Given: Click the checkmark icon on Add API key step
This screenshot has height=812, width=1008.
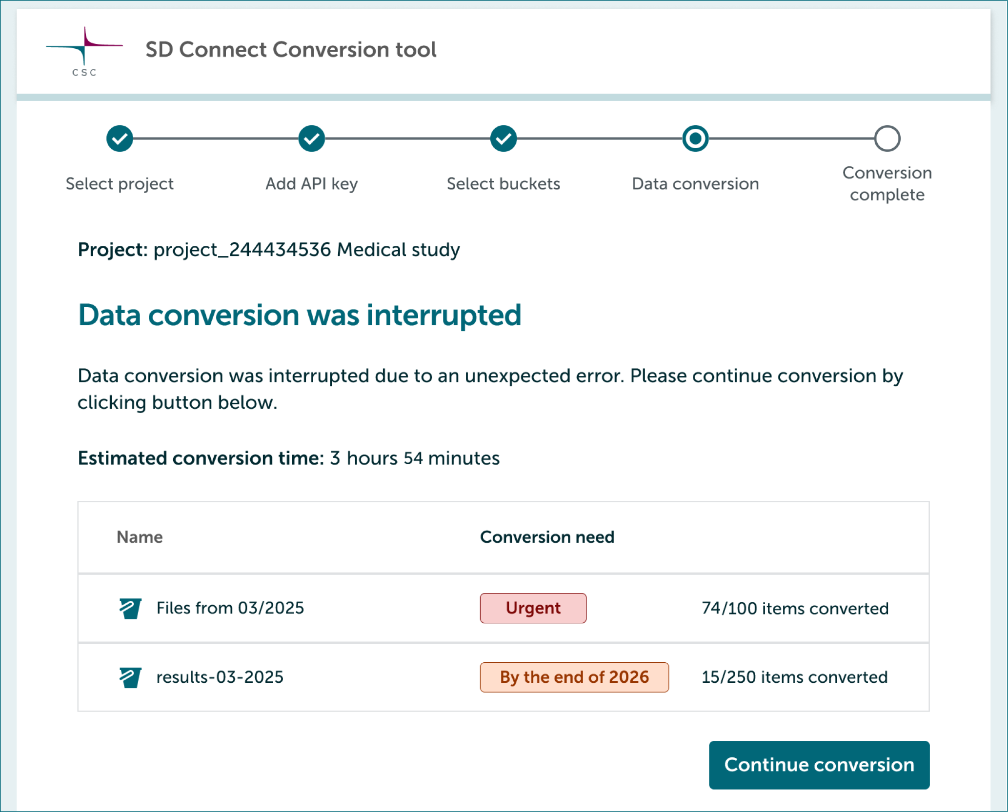Looking at the screenshot, I should [x=311, y=138].
